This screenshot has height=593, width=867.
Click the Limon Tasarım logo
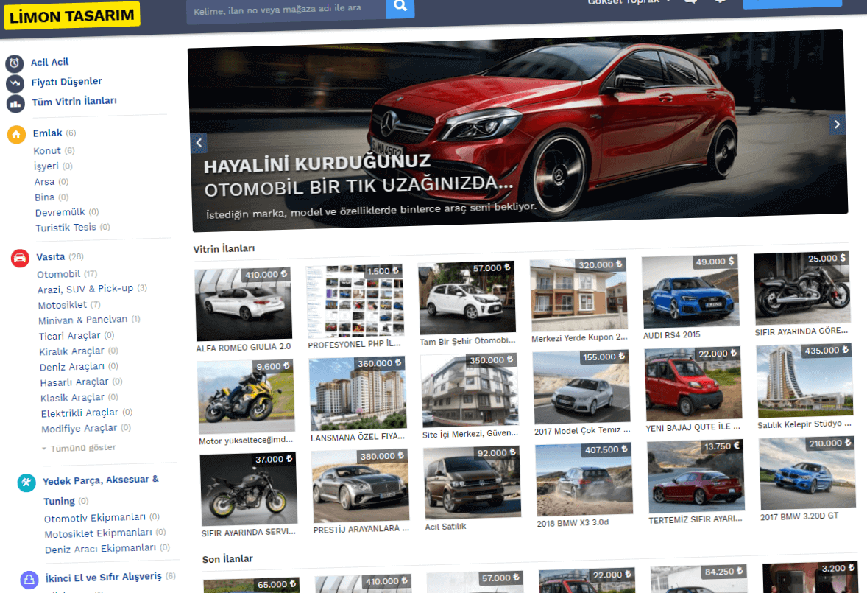[x=71, y=15]
